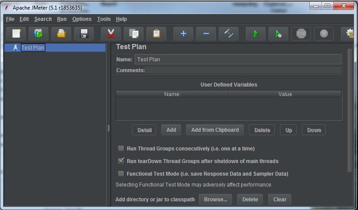Save the plan with floppy disk icon
This screenshot has width=358, height=210.
point(84,34)
